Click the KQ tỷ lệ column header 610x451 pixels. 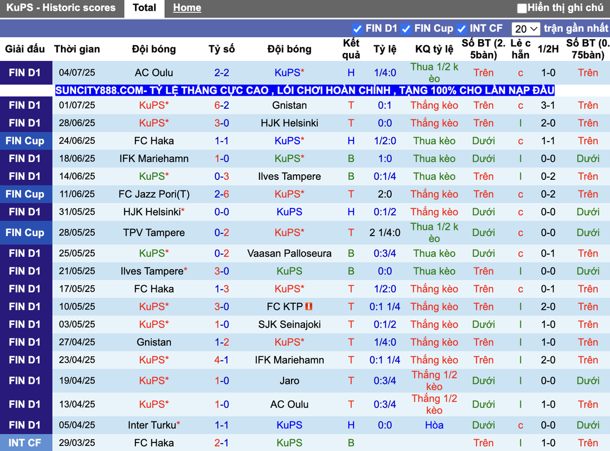(x=434, y=49)
